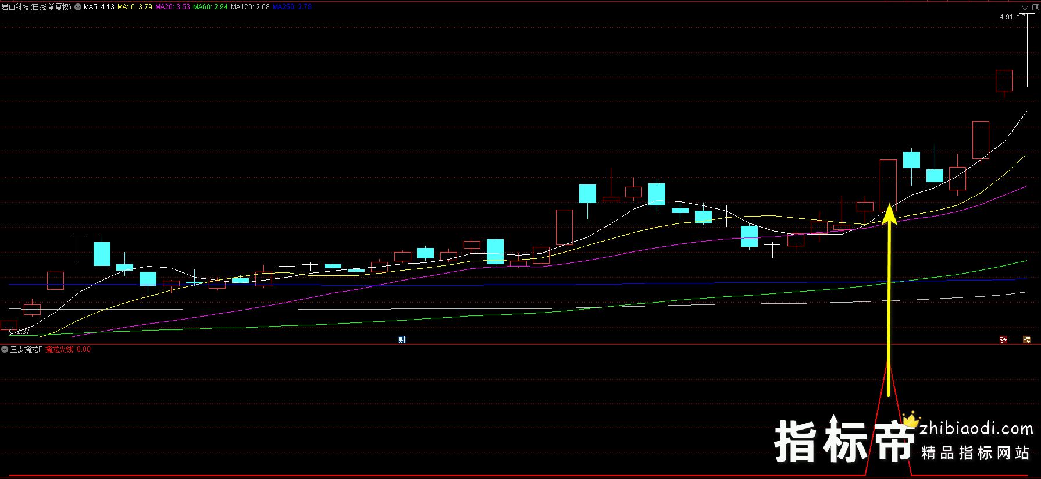Click the MA120: 2.68 label

point(250,7)
